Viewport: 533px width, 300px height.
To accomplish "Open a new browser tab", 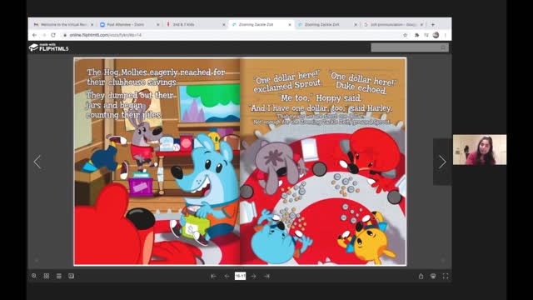I will click(433, 24).
